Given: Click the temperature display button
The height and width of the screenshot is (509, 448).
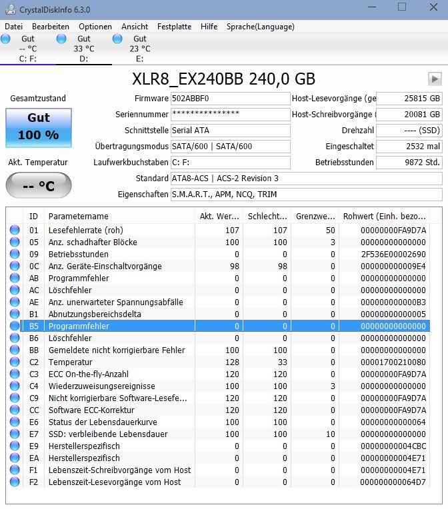Looking at the screenshot, I should 39,185.
